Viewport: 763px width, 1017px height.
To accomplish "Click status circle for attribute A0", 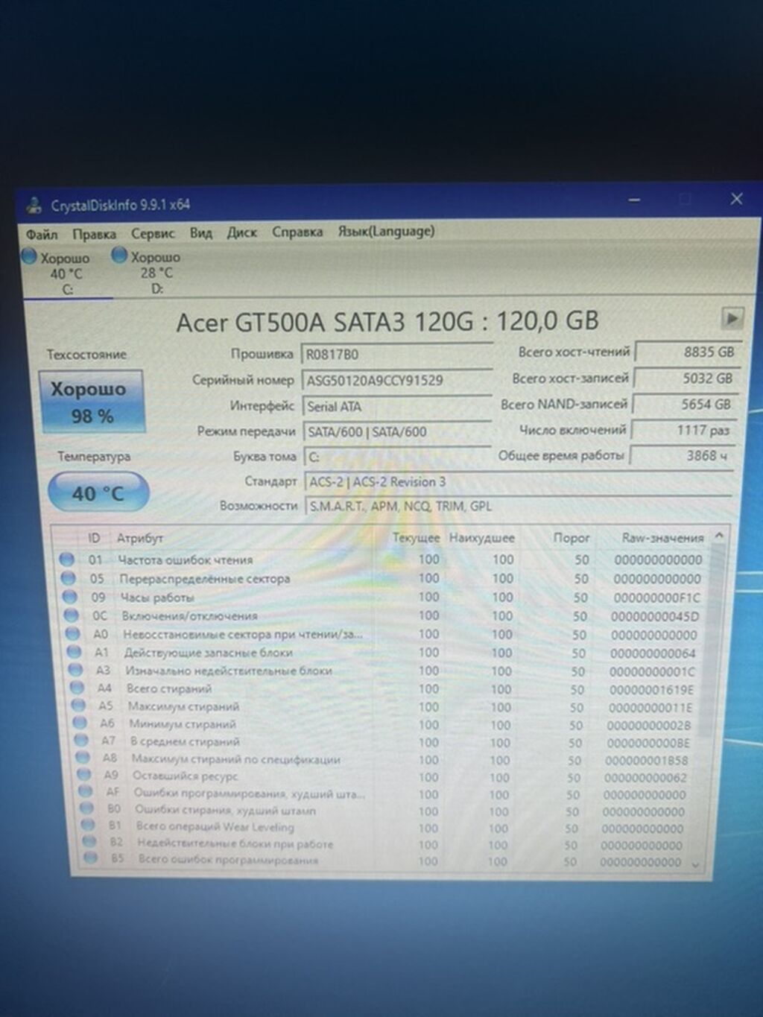I will pyautogui.click(x=72, y=633).
